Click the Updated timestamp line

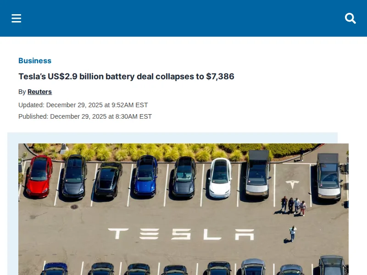[x=83, y=105]
